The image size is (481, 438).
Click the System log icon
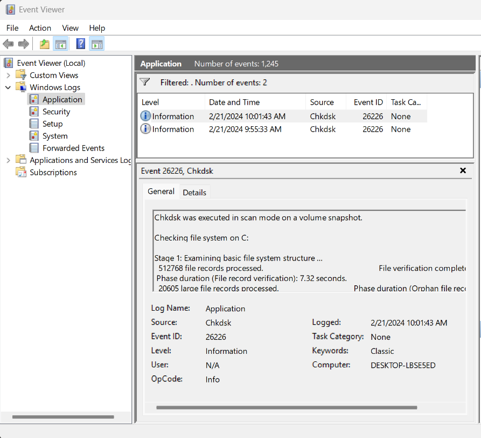coord(34,136)
